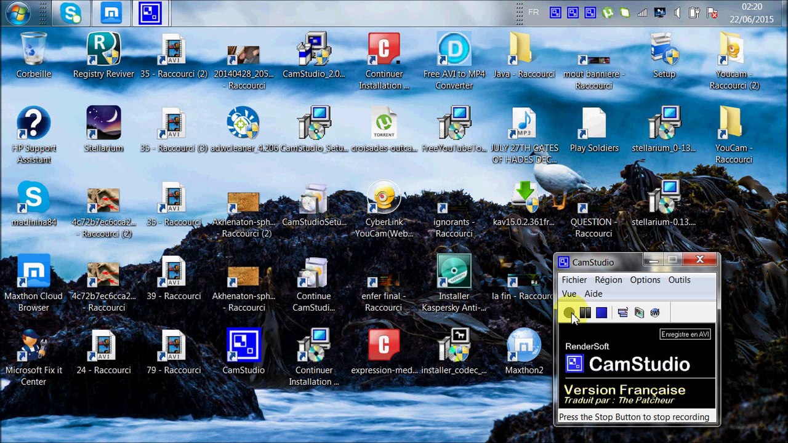Select the Free AVI to MP4 Converter icon
Viewport: 788px width, 443px height.
click(x=454, y=62)
